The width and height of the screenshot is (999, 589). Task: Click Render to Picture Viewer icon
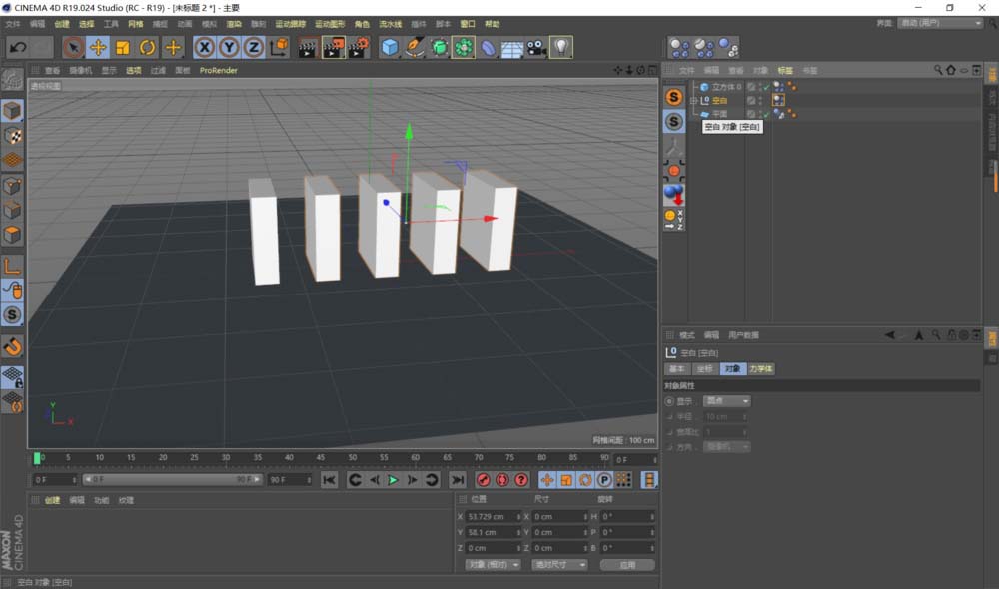(334, 47)
